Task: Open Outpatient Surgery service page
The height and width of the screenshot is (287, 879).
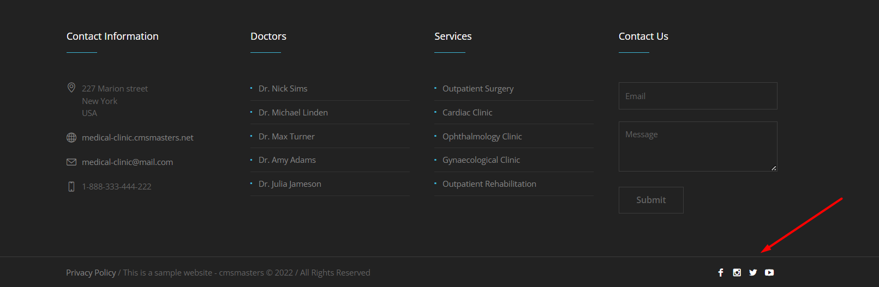Action: click(x=478, y=88)
